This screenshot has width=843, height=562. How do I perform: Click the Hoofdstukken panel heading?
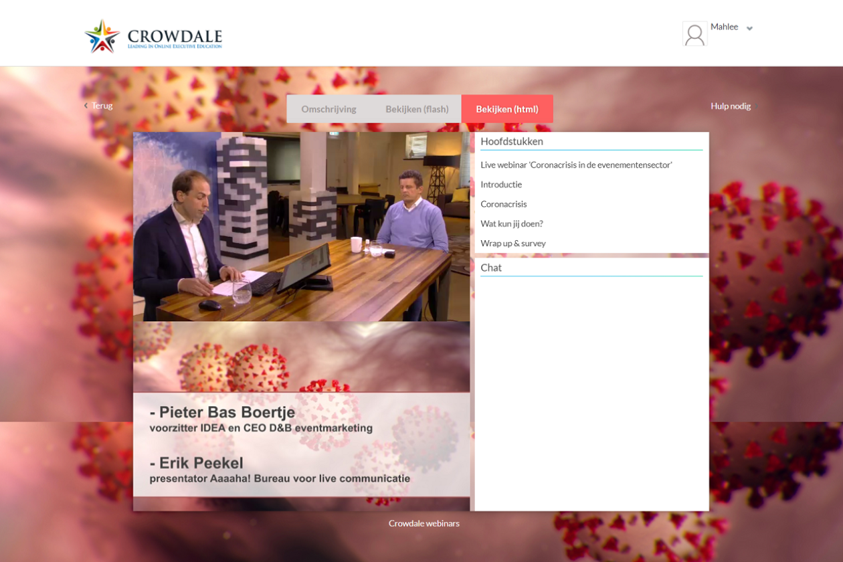click(512, 141)
